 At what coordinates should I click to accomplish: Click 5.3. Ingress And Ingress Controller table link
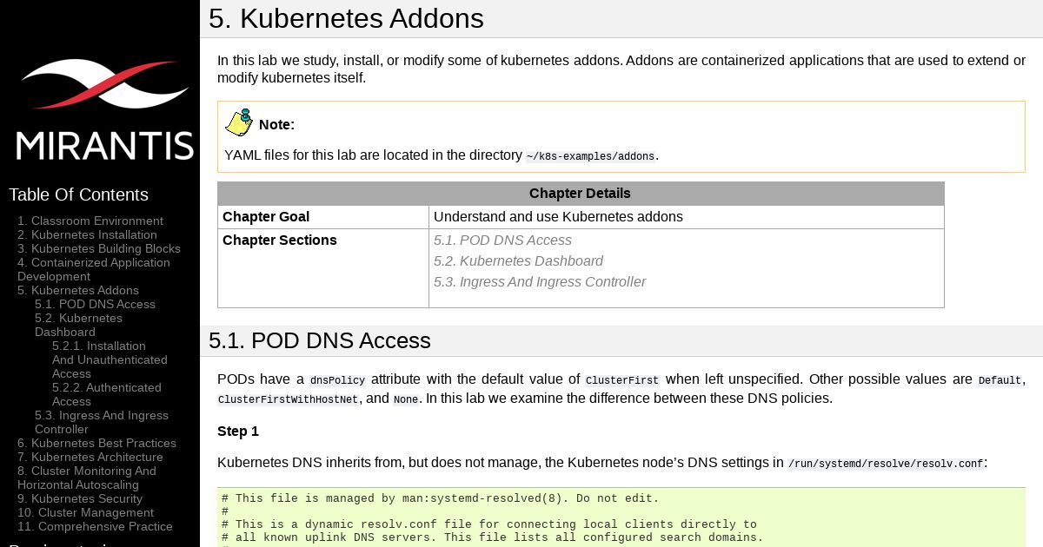pos(540,282)
